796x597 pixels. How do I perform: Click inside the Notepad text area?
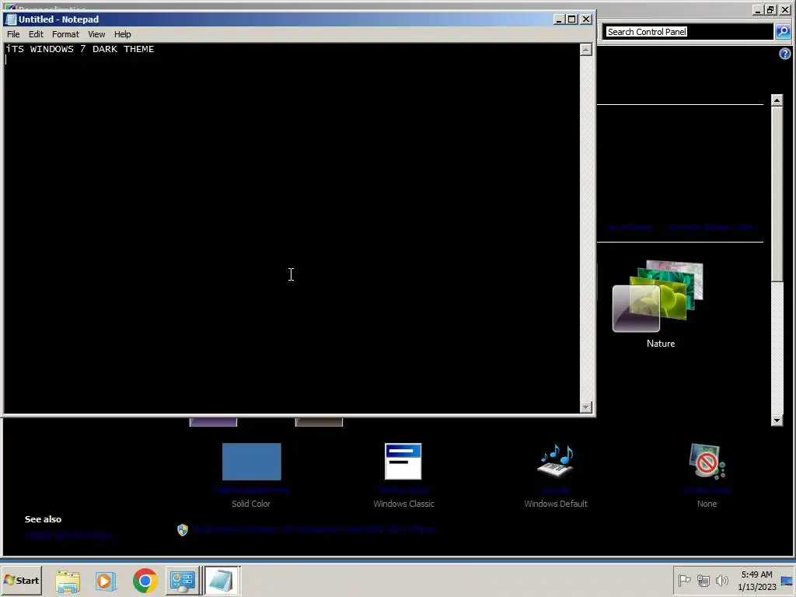pos(292,229)
